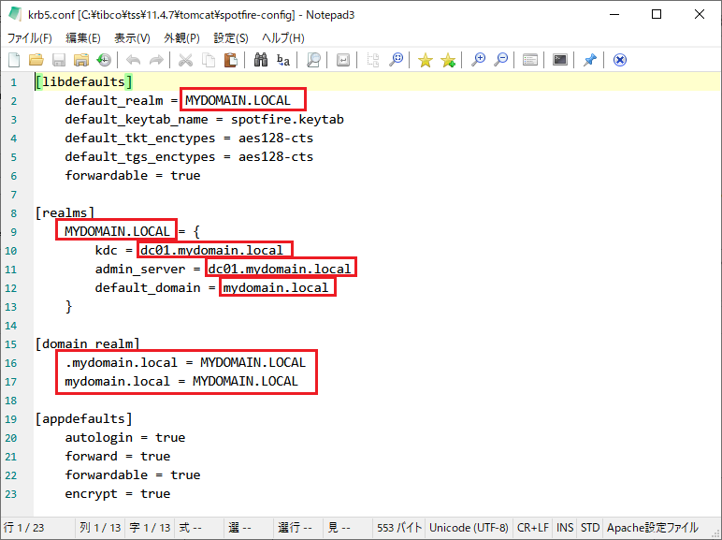Redo the last undone edit

(156, 60)
